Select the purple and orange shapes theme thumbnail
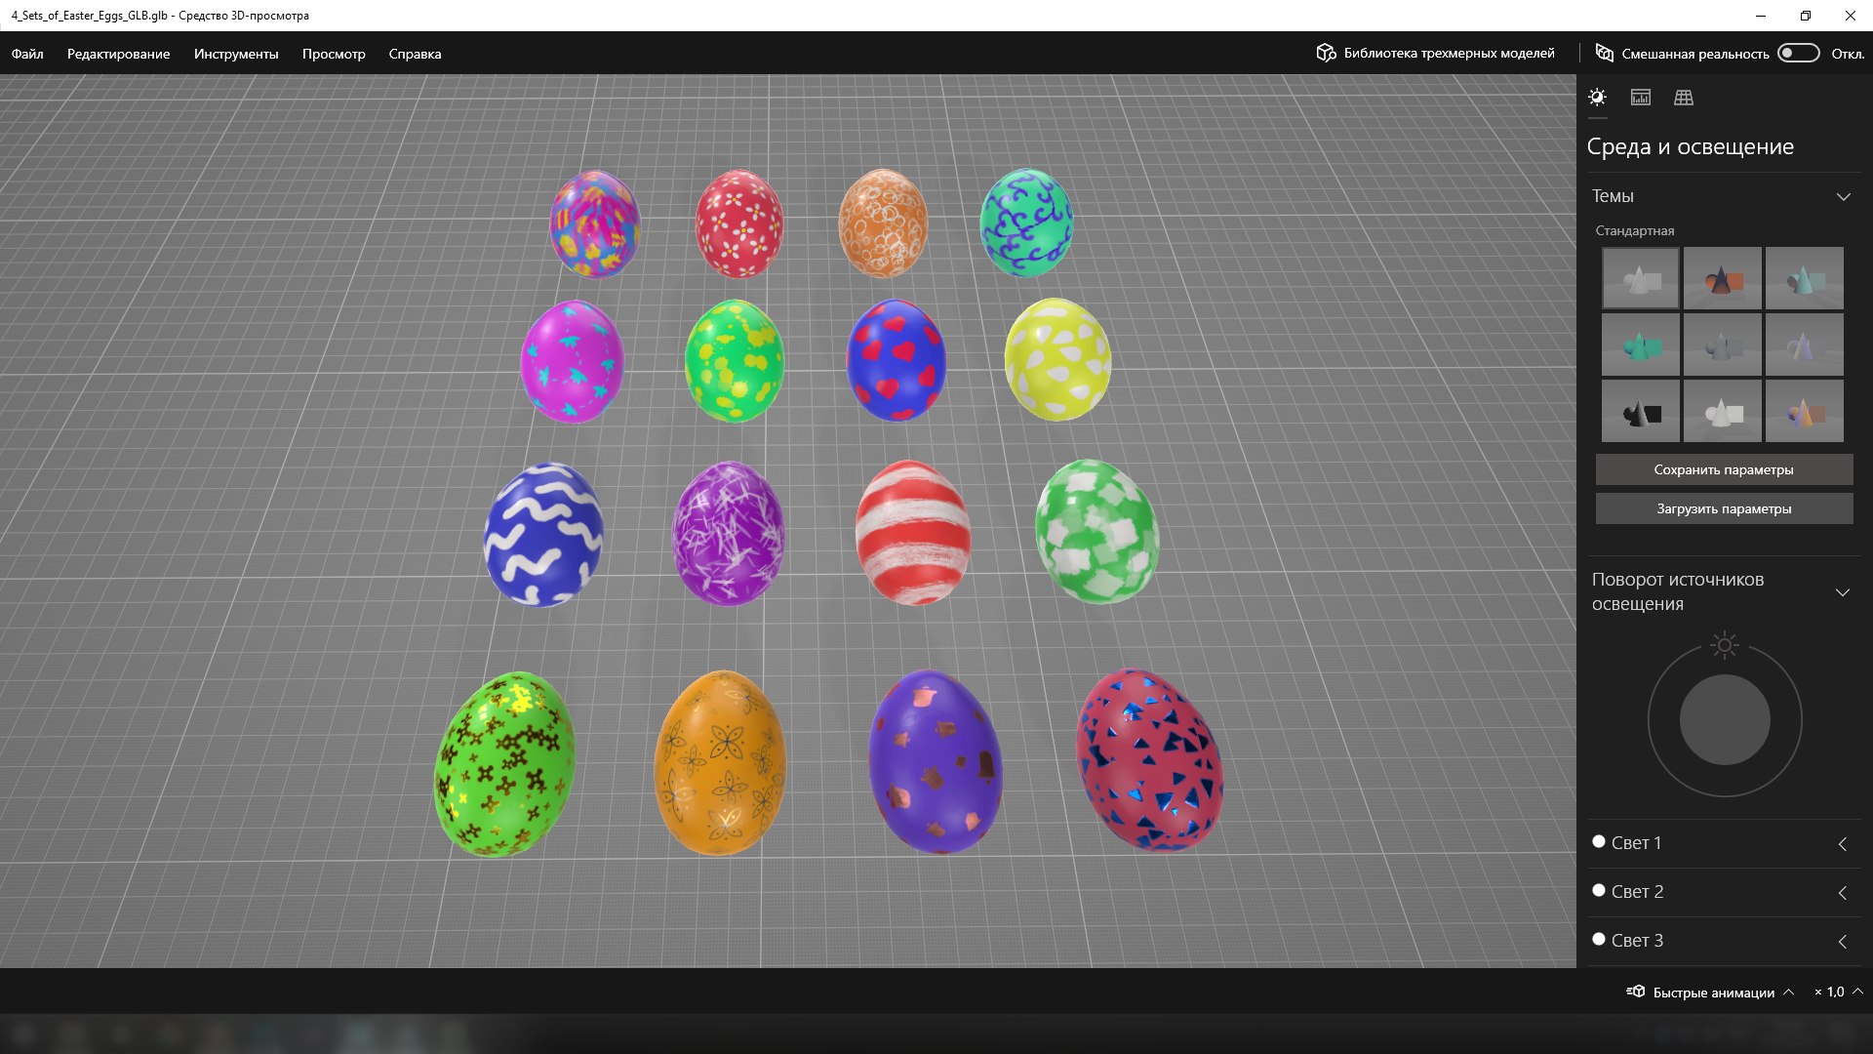The height and width of the screenshot is (1054, 1873). pos(1805,411)
